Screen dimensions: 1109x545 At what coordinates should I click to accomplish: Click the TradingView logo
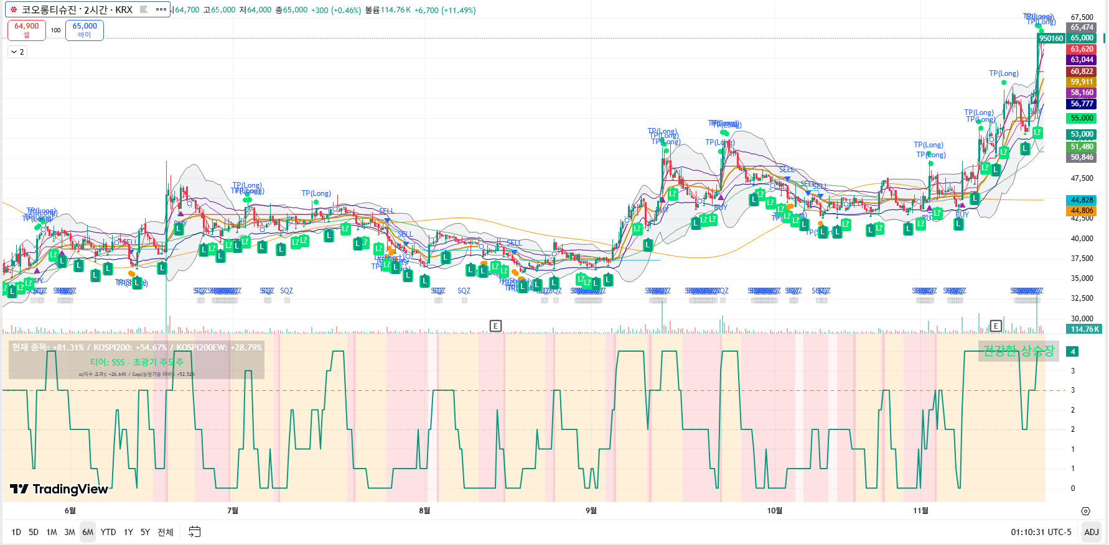[59, 489]
